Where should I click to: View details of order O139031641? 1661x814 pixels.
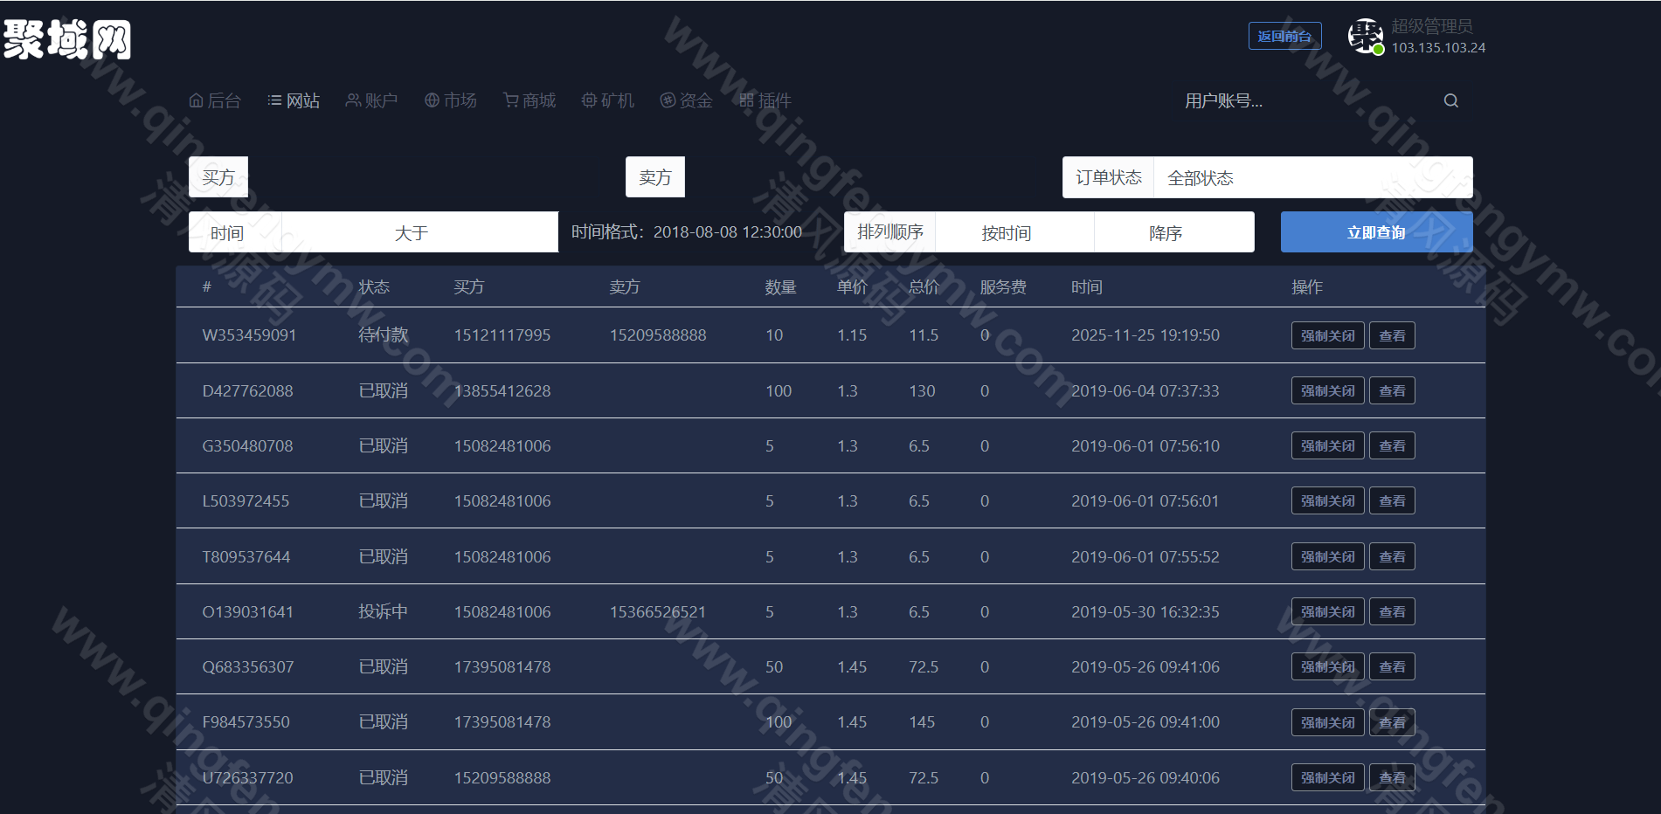point(1392,611)
